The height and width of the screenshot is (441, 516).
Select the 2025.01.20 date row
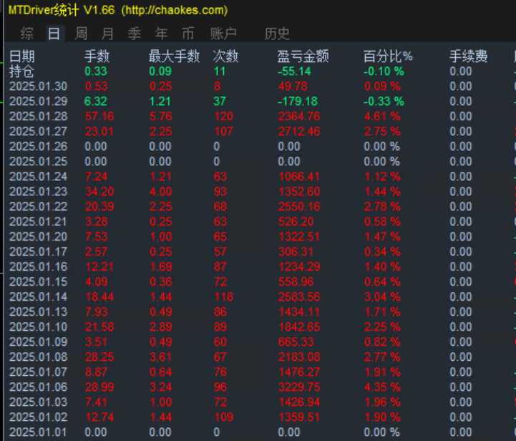click(x=38, y=237)
